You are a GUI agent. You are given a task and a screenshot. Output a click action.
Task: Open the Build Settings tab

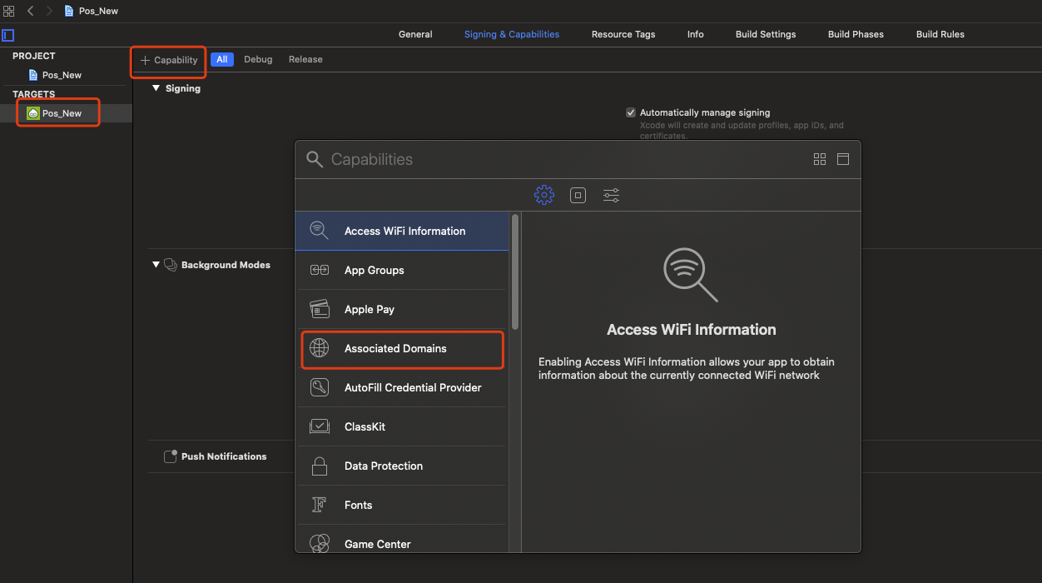click(766, 34)
